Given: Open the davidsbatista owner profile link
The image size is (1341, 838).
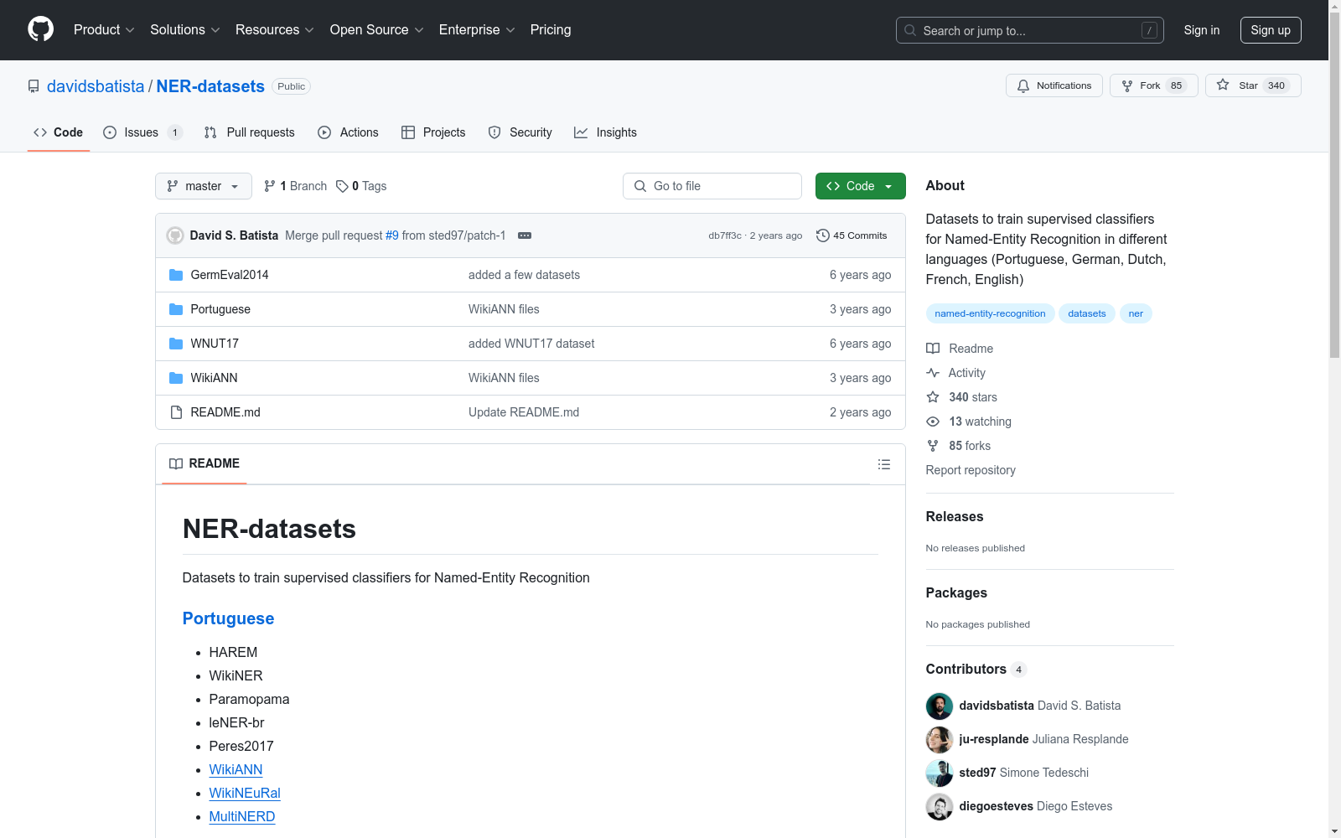Looking at the screenshot, I should 96,86.
